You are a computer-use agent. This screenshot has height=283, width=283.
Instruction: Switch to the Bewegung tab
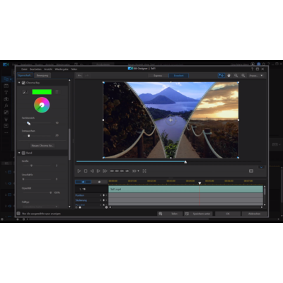42,76
